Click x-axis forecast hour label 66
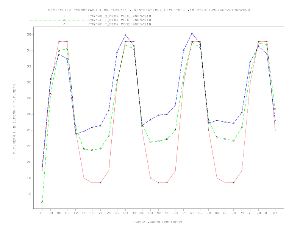Screen dimensions: 300x232 [x=225, y=213]
